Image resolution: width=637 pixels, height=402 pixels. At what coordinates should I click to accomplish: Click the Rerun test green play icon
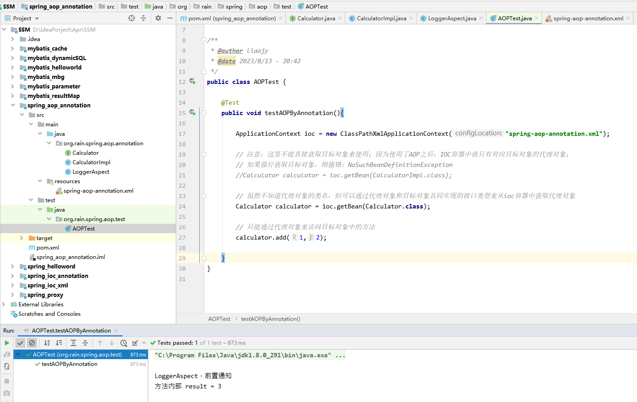point(7,343)
